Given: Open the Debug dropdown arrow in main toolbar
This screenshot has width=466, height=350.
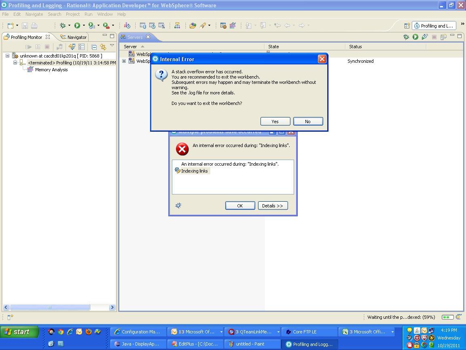Looking at the screenshot, I should coord(69,26).
